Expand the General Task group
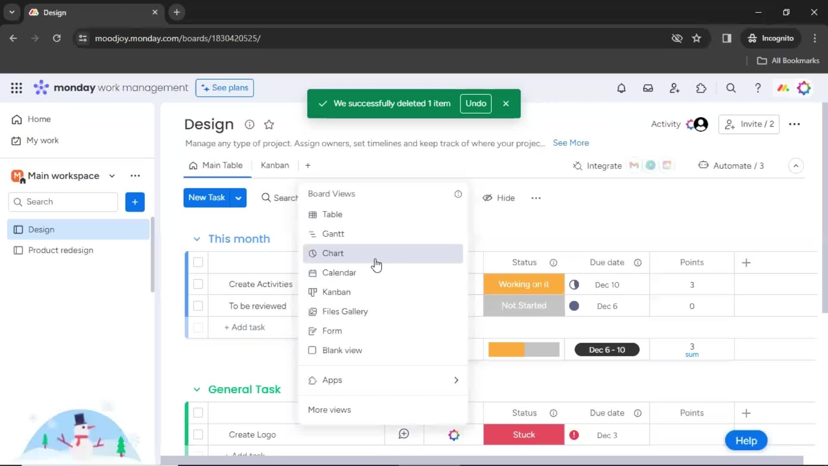Image resolution: width=828 pixels, height=466 pixels. (x=197, y=389)
